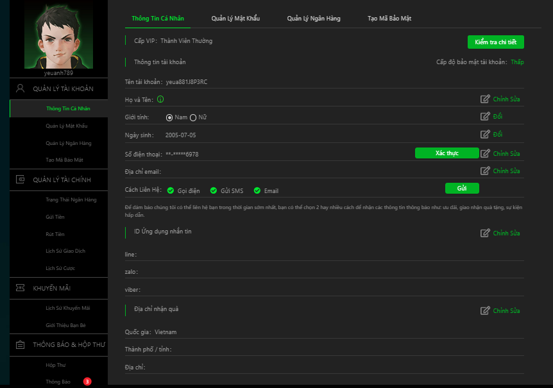The width and height of the screenshot is (553, 388).
Task: Click the Gửi button
Action: [462, 188]
